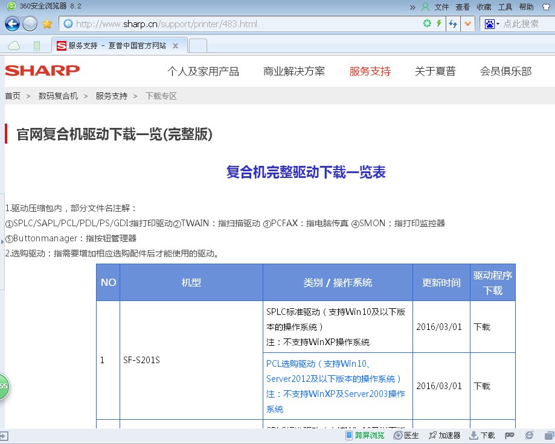Click the 2016/03/01 date in SPLC row
The height and width of the screenshot is (444, 555).
tap(439, 327)
